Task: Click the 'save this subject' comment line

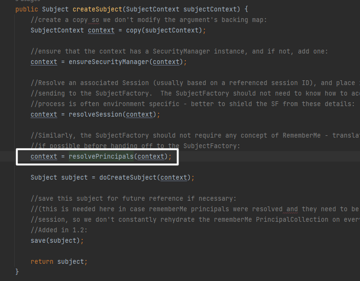Action: click(134, 198)
